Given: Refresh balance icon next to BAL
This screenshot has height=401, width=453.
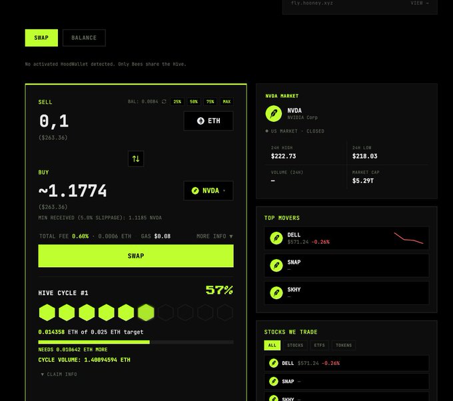Looking at the screenshot, I should [x=164, y=101].
